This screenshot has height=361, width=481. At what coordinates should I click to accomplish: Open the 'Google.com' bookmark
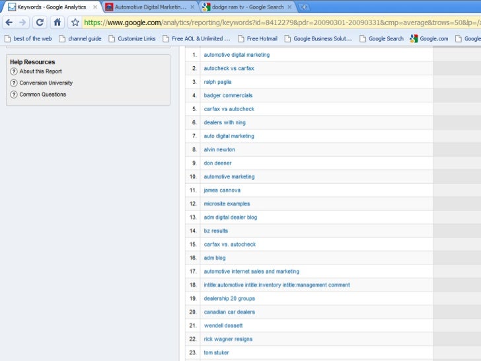coord(429,38)
